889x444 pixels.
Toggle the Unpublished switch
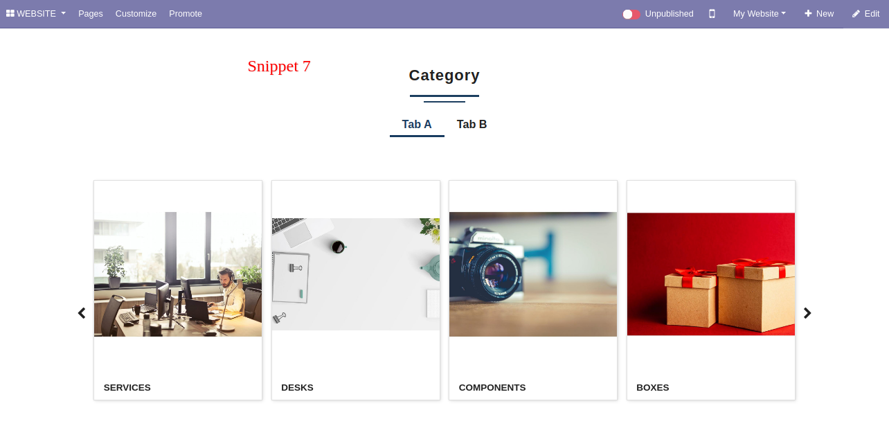click(x=631, y=14)
